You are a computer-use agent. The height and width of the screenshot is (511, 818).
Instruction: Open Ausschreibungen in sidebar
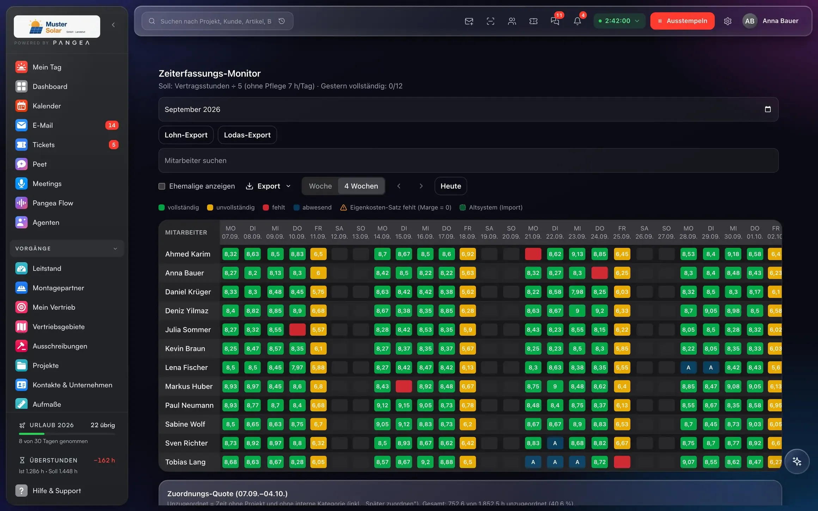[67, 346]
